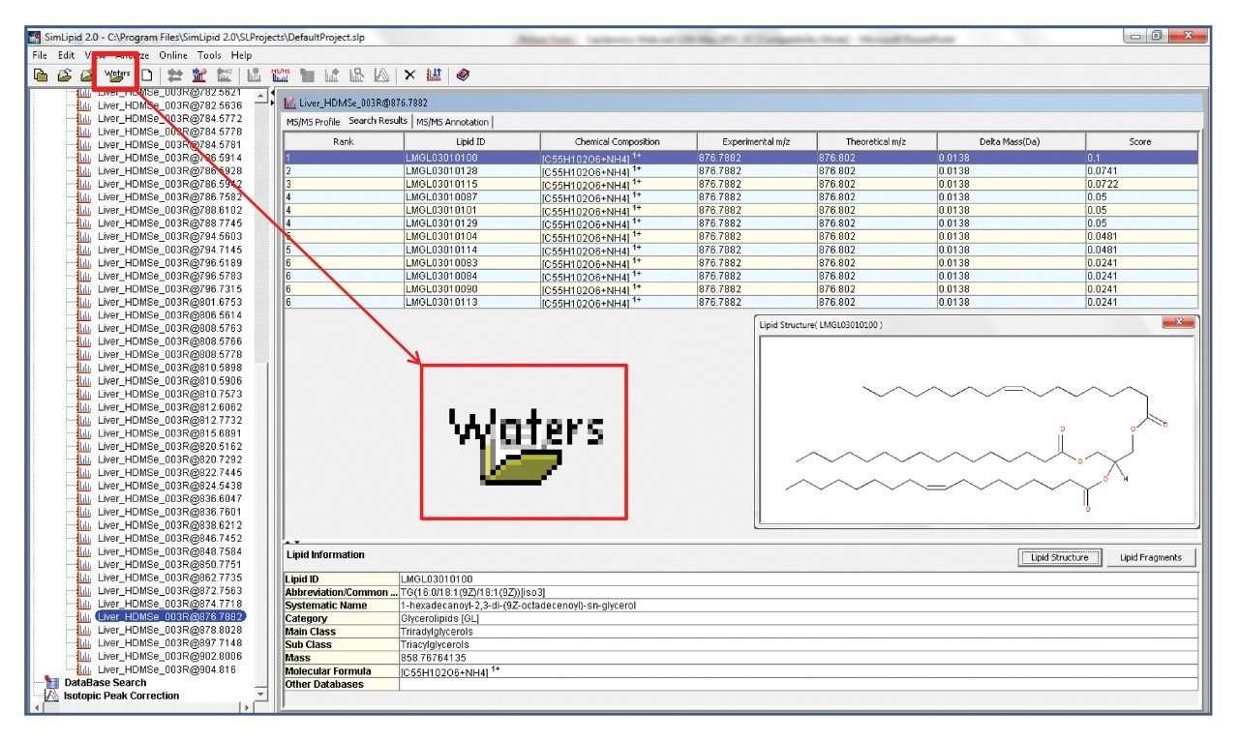
Task: Click the SimLipid application title bar icon
Action: point(36,37)
